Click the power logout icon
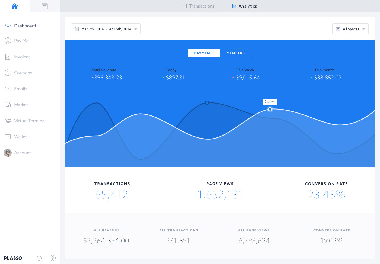The image size is (380, 264). point(39,258)
